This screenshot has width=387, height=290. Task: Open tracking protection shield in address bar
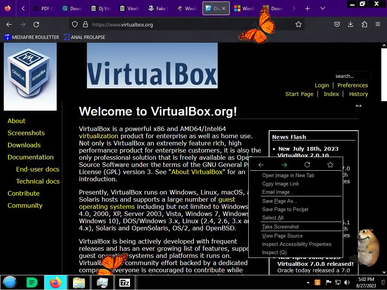coord(75,25)
